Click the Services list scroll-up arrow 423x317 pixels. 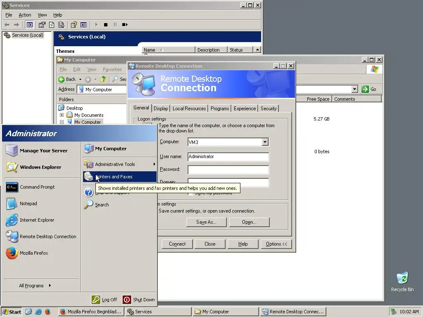click(x=258, y=50)
